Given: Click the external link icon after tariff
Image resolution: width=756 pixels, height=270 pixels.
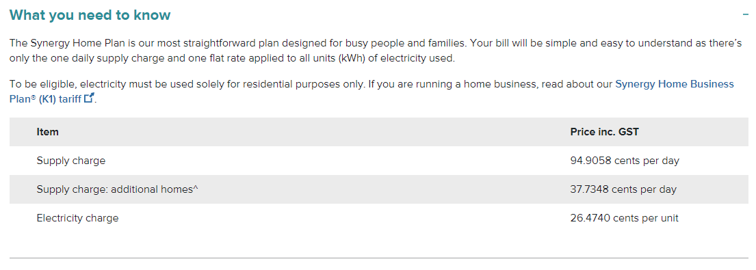Looking at the screenshot, I should coord(89,98).
